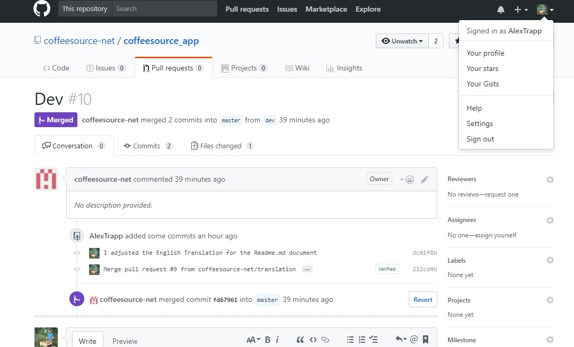Click the Revert button
The height and width of the screenshot is (347, 574).
tap(423, 299)
